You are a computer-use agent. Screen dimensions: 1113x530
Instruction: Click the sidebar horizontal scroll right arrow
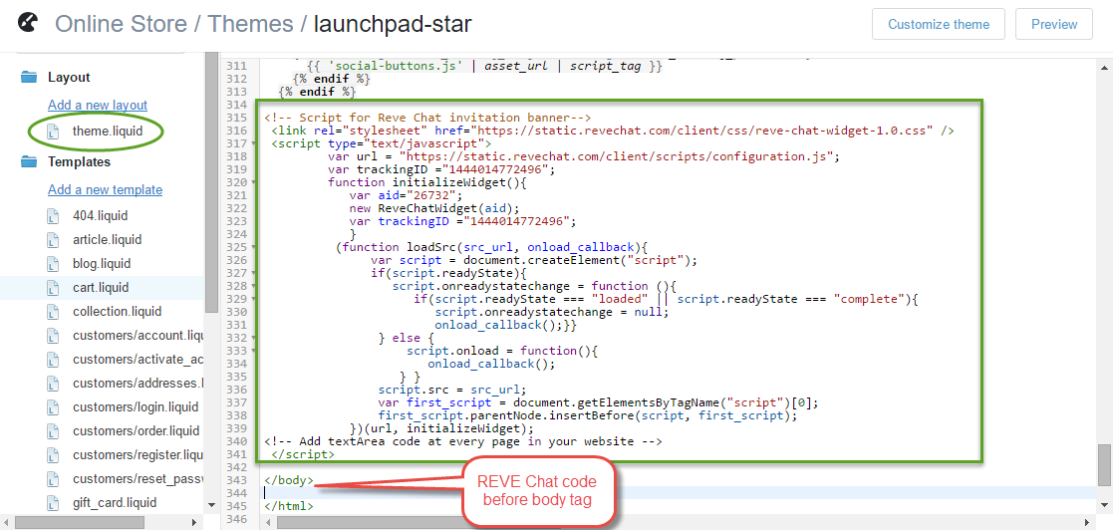pyautogui.click(x=194, y=523)
